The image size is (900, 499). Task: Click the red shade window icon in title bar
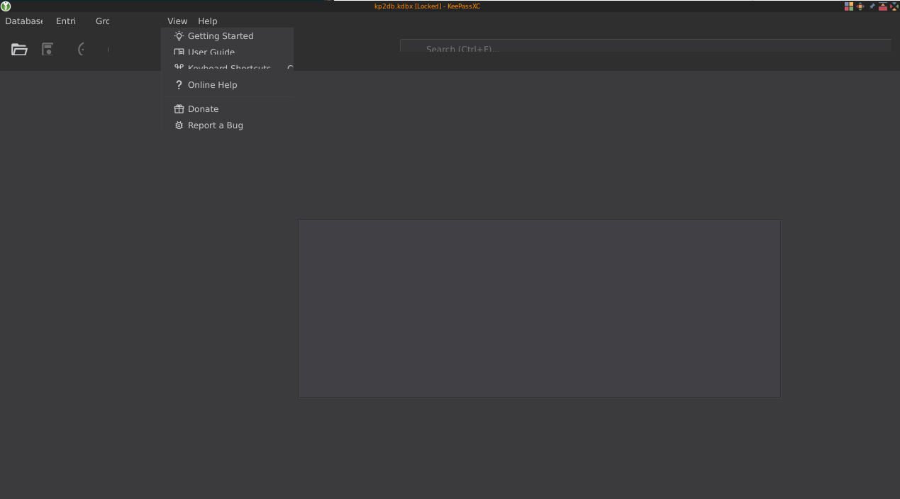(x=883, y=6)
